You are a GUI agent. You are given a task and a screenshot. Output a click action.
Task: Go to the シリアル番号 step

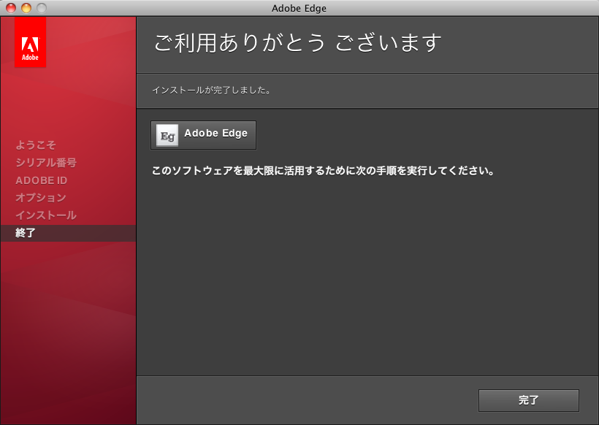[46, 163]
